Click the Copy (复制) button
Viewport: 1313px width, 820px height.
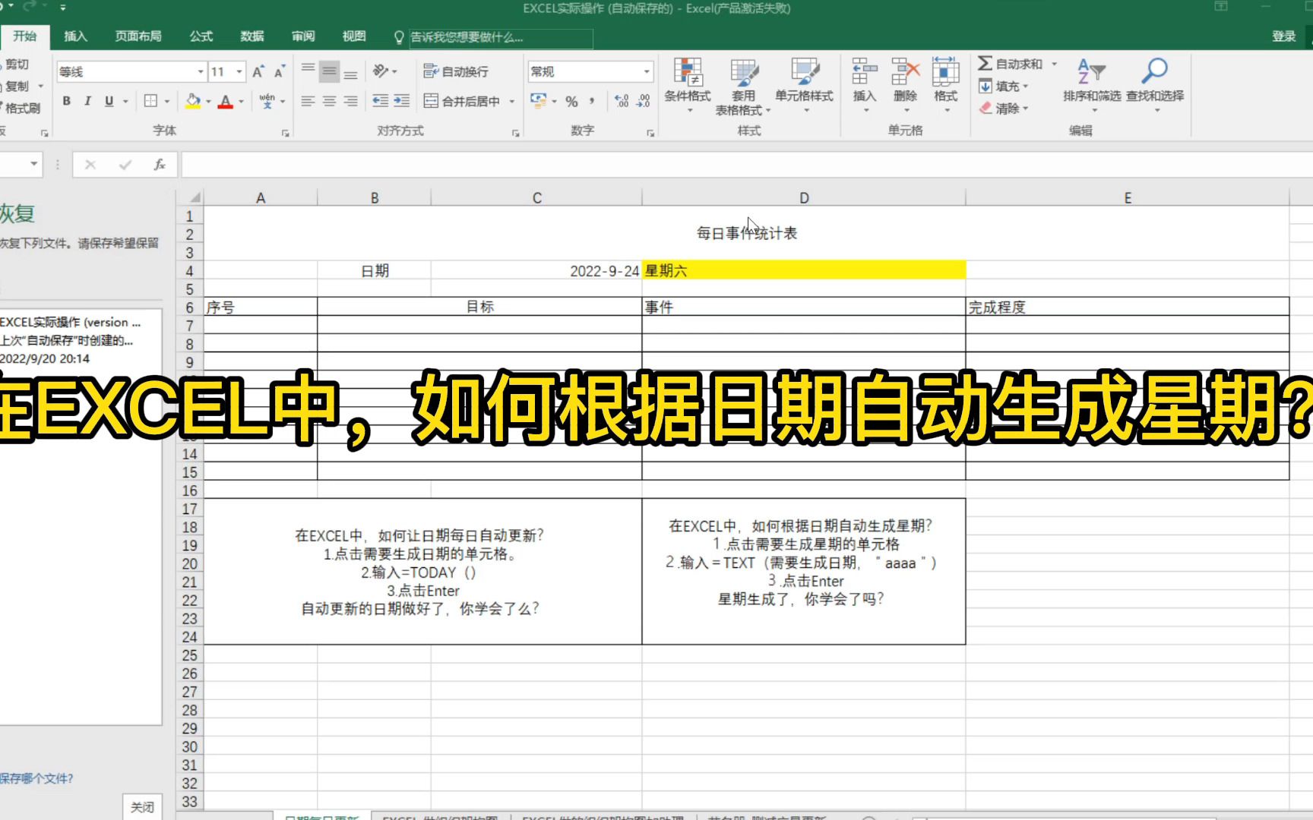(17, 86)
